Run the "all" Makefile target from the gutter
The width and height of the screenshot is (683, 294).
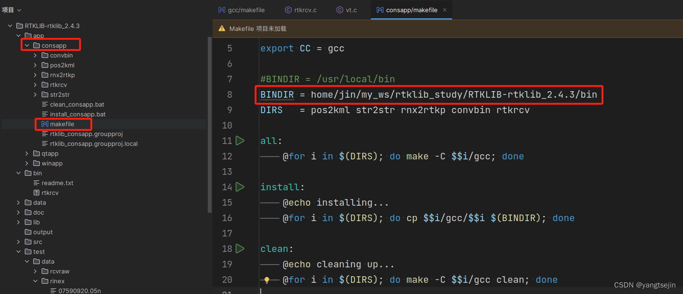click(x=240, y=140)
